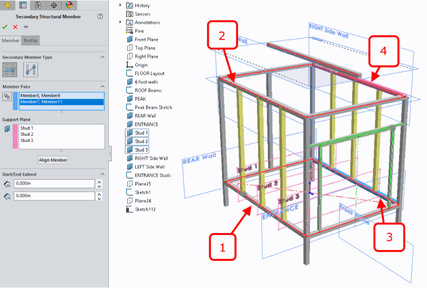Cancel with the red X icon
Screen dimensions: 427x288
tap(15, 27)
